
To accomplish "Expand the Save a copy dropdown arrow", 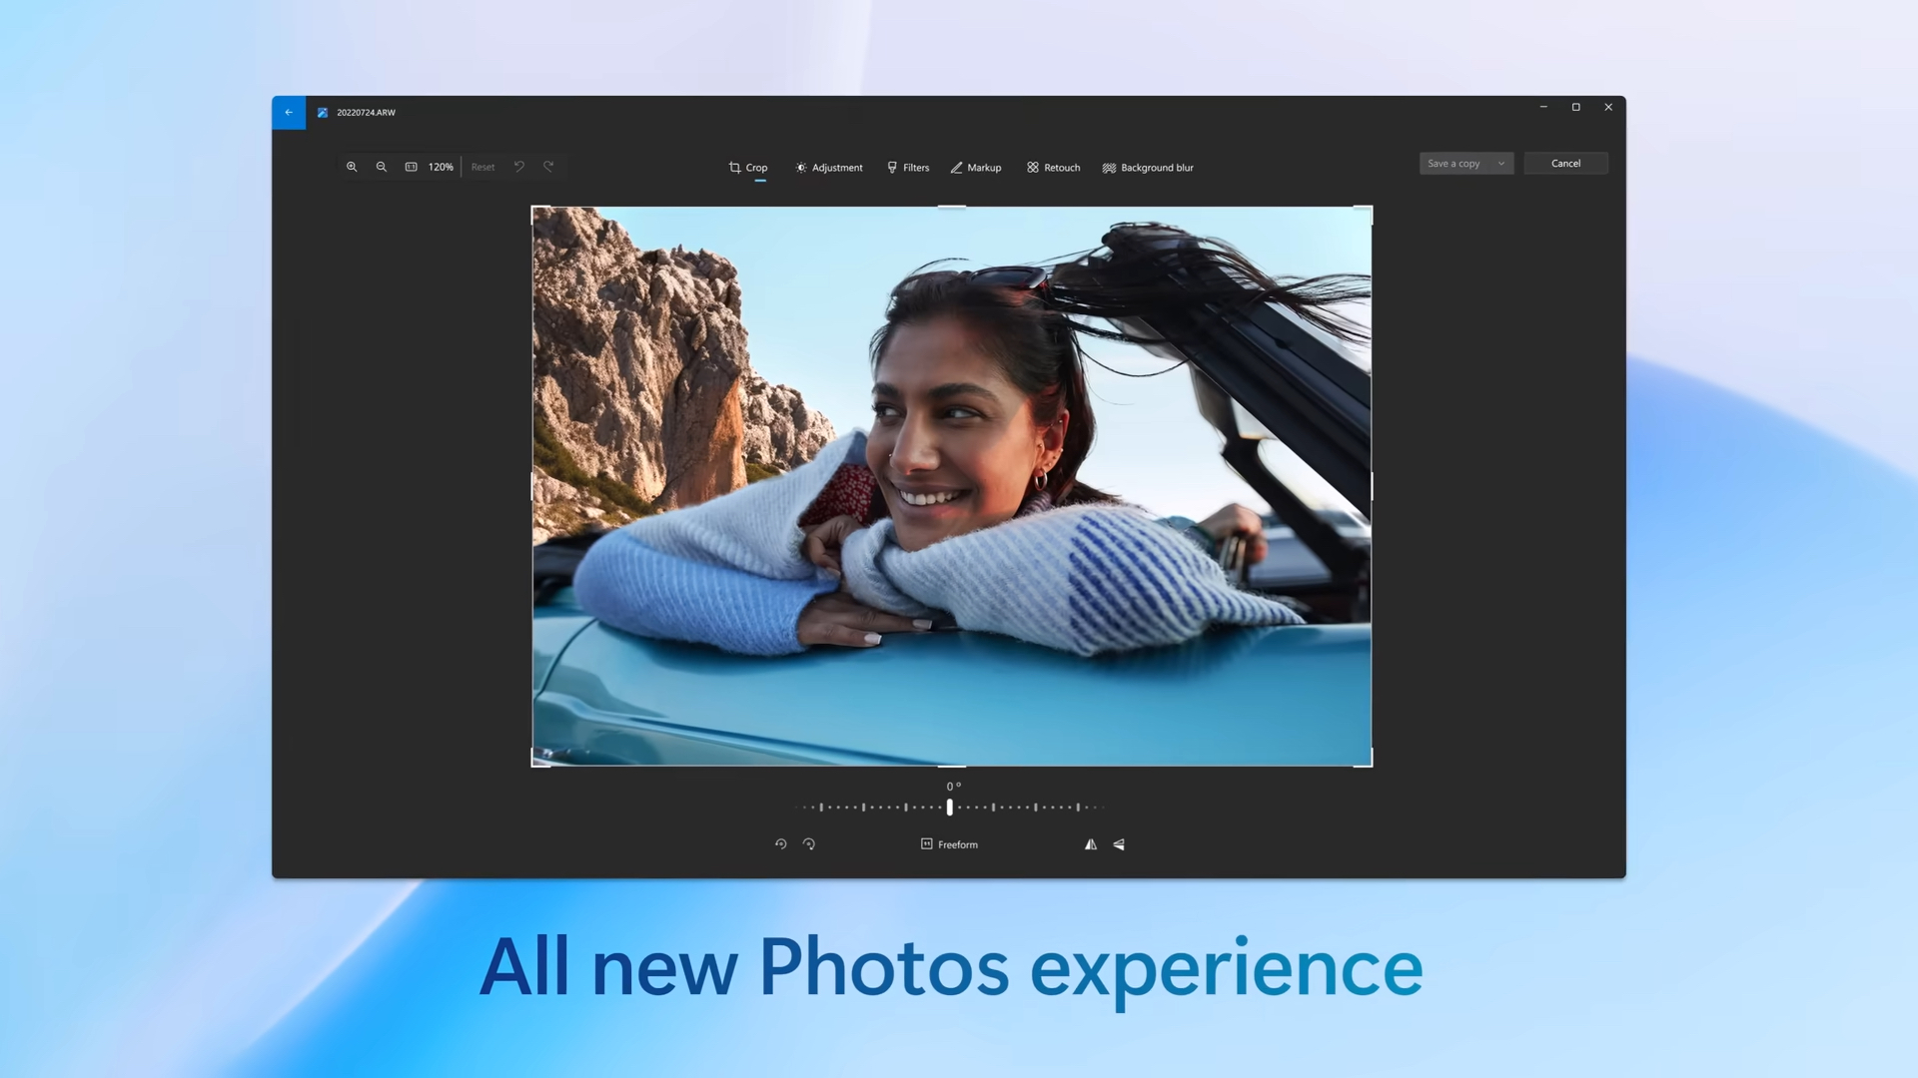I will click(x=1500, y=164).
